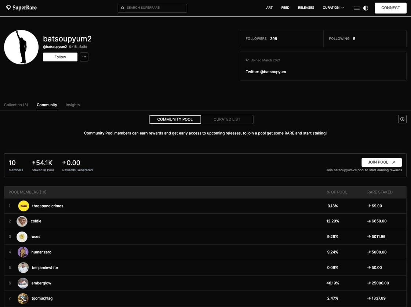This screenshot has height=307, width=411.
Task: Click the info icon beside pool tabs
Action: [402, 119]
